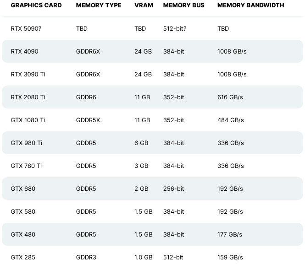Screen dimensions: 305x264
Task: Click the MEMORY BANDWIDTH column header
Action: click(x=251, y=5)
